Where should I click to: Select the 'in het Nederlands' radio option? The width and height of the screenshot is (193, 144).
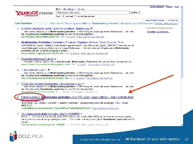pos(76,16)
